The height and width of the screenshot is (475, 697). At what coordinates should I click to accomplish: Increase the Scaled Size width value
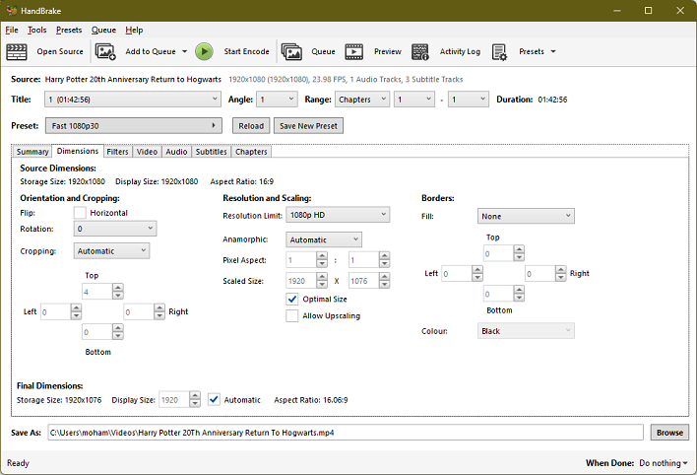click(x=322, y=277)
